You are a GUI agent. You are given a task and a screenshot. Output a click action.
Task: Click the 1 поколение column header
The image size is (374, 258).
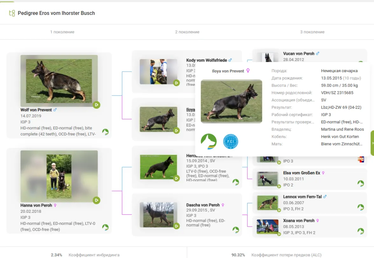62,32
